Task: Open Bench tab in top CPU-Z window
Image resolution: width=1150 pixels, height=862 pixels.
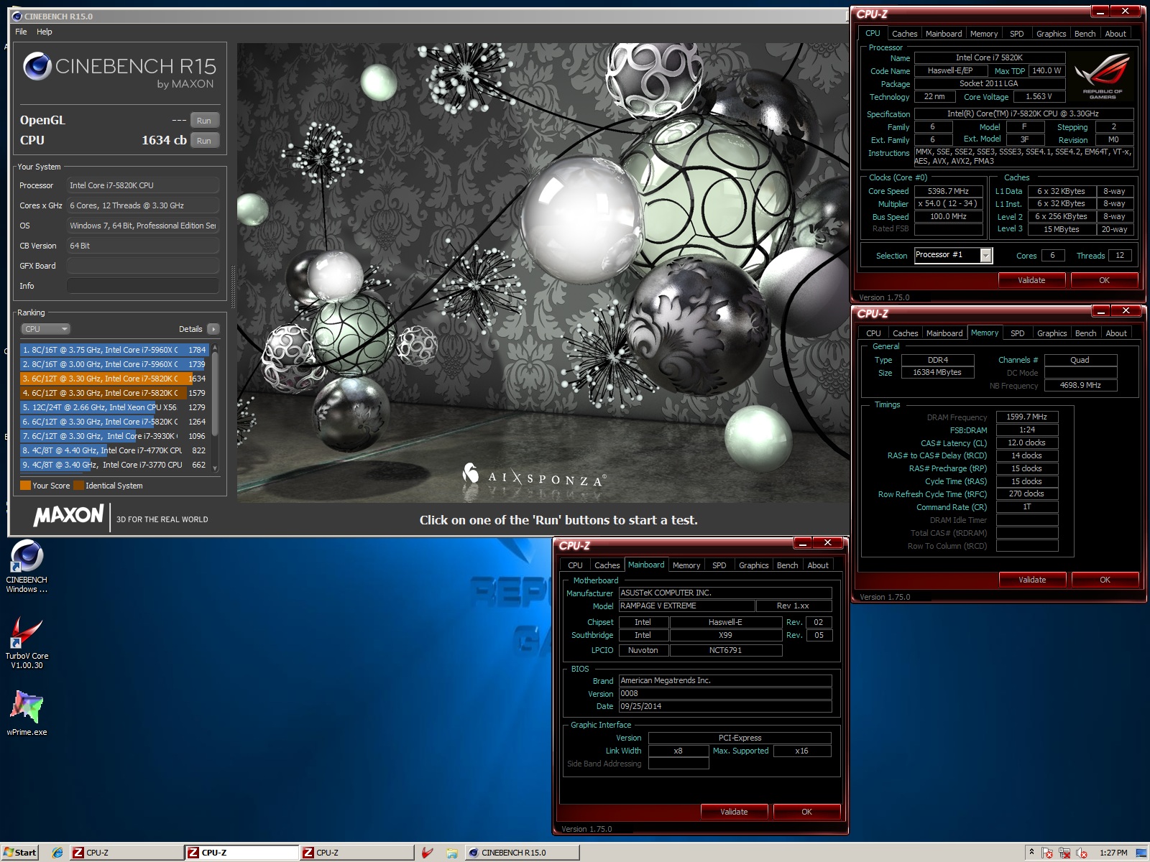Action: click(1085, 34)
